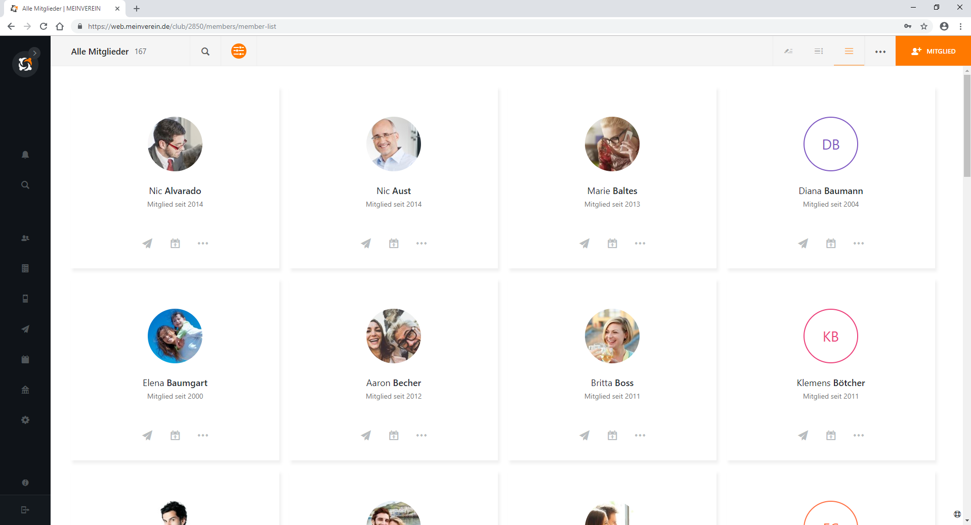The width and height of the screenshot is (971, 525).
Task: Open Britta Boss member name
Action: tap(612, 383)
